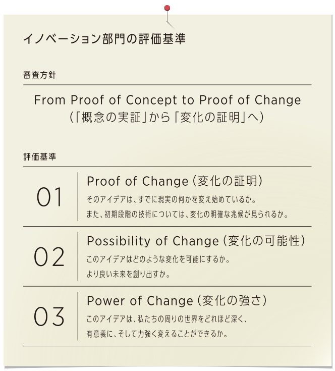The height and width of the screenshot is (371, 335).
Task: Click the From Proof of Concept headline
Action: pyautogui.click(x=167, y=99)
